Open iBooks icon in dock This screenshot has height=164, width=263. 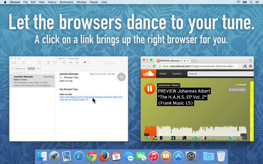coord(166,156)
